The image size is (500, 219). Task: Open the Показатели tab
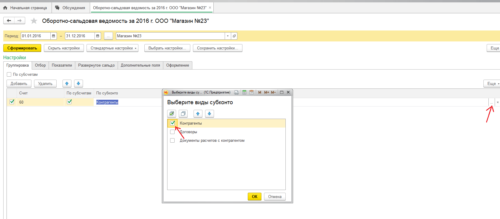pyautogui.click(x=62, y=65)
